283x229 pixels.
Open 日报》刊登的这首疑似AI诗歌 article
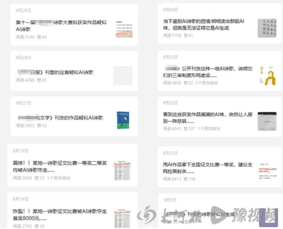55,72
